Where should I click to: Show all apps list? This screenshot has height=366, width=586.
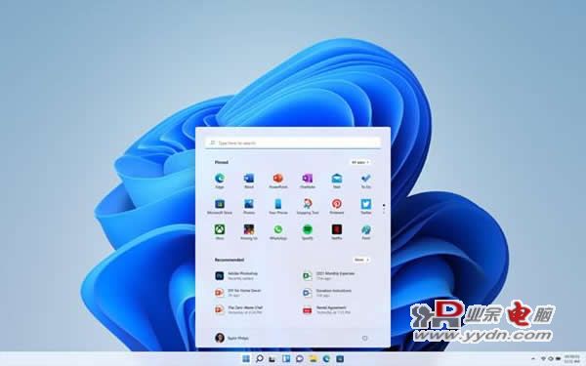pos(360,162)
